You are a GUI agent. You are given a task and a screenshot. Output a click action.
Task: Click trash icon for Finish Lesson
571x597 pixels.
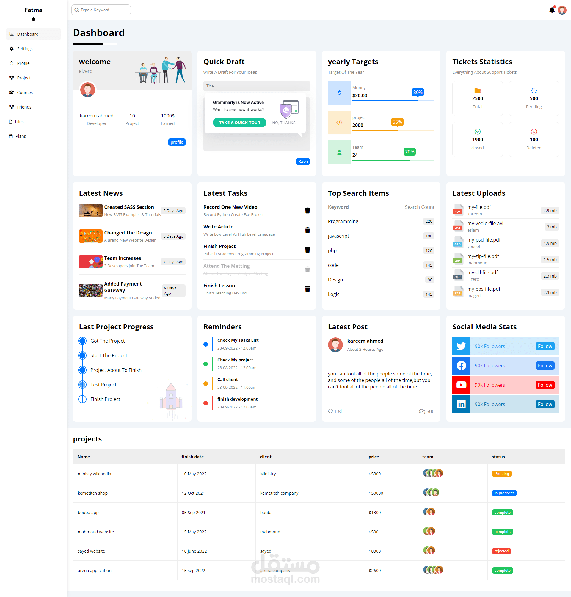tap(308, 289)
